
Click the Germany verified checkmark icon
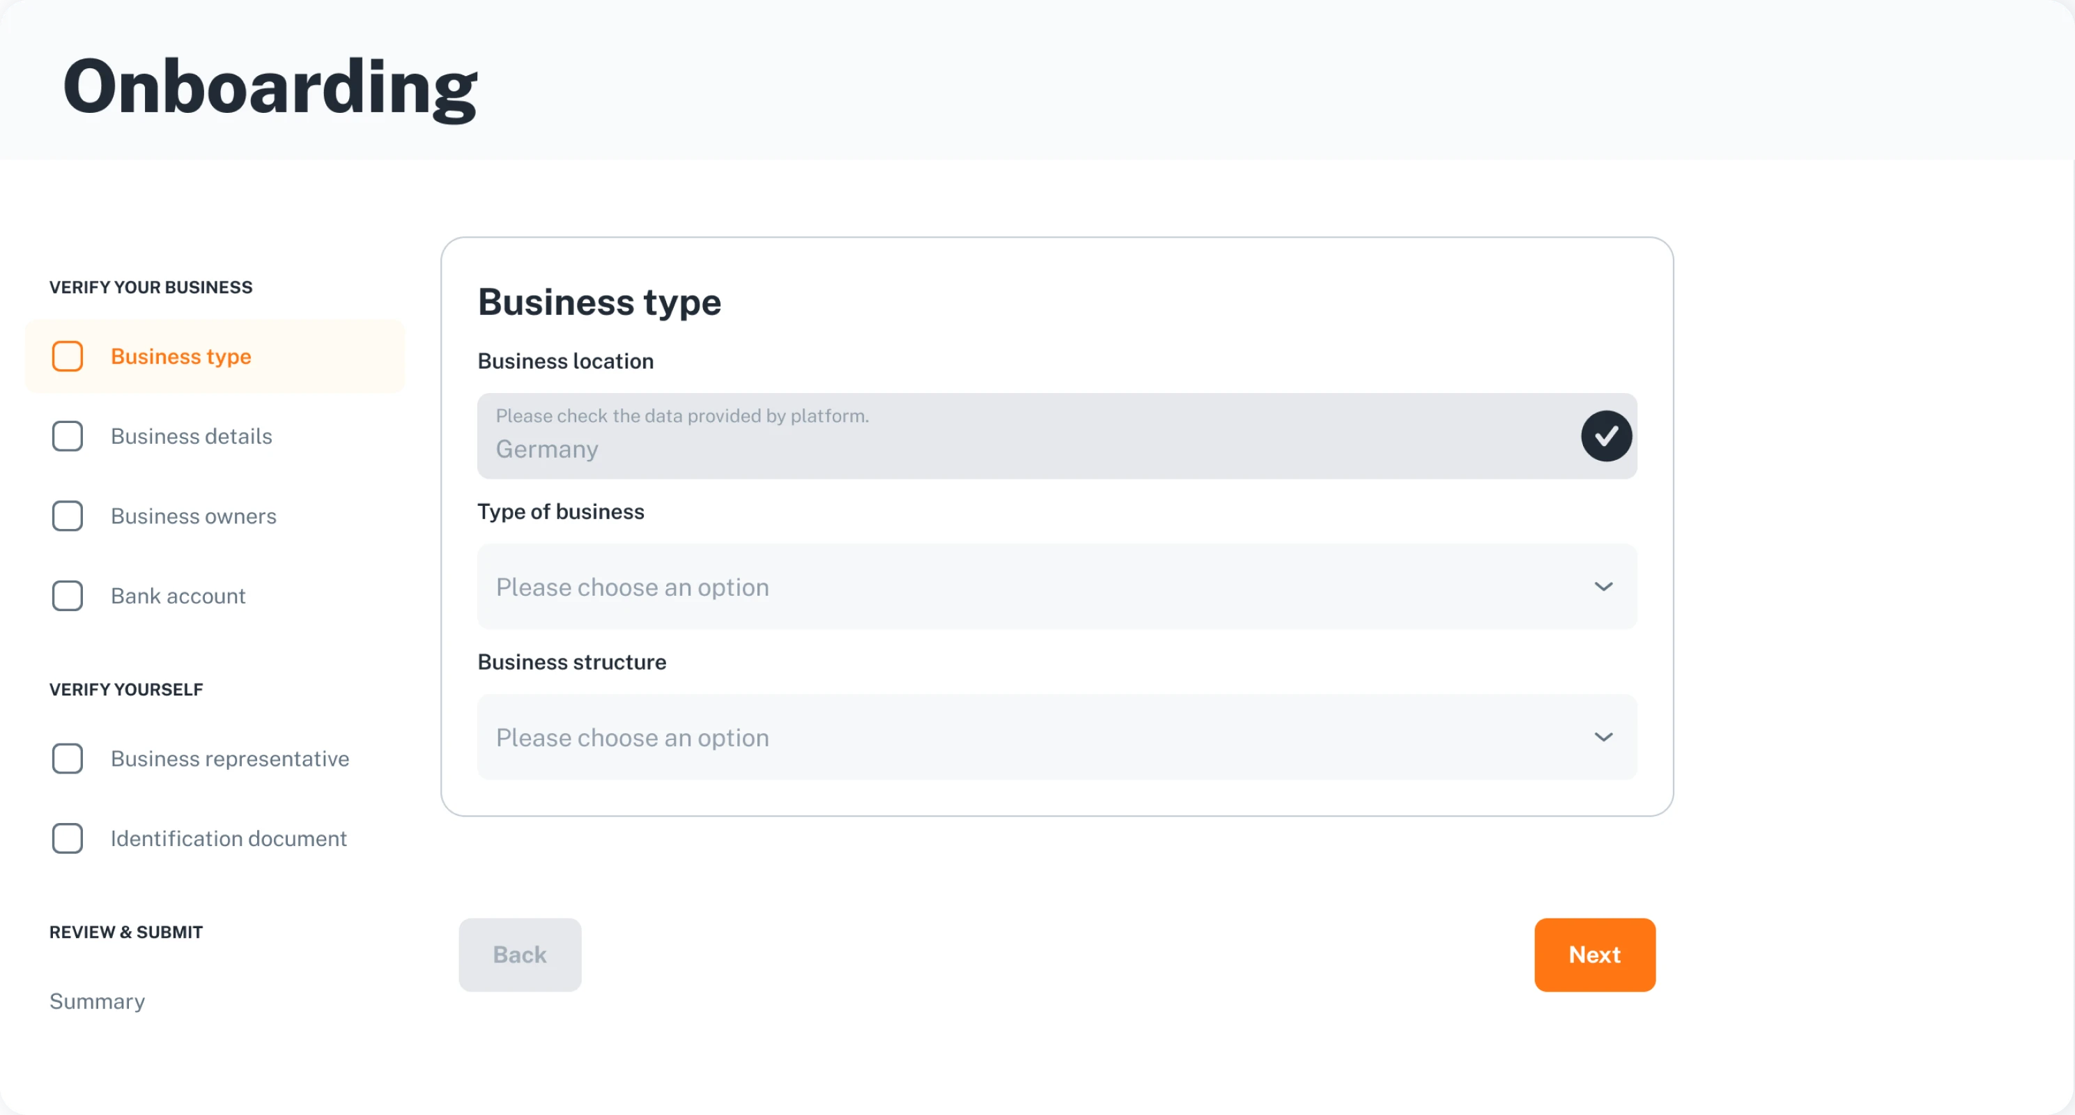(1605, 436)
